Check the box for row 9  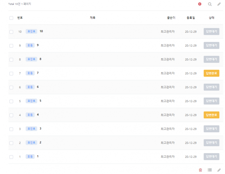pyautogui.click(x=11, y=46)
